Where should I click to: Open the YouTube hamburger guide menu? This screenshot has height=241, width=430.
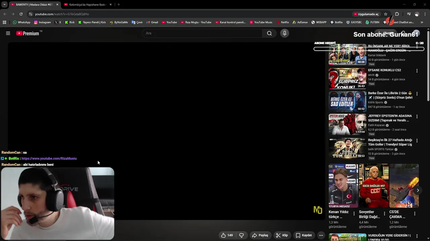(x=8, y=33)
